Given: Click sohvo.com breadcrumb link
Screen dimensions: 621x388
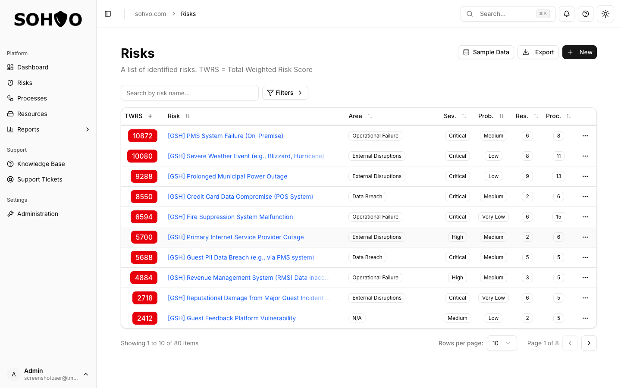Looking at the screenshot, I should 151,14.
